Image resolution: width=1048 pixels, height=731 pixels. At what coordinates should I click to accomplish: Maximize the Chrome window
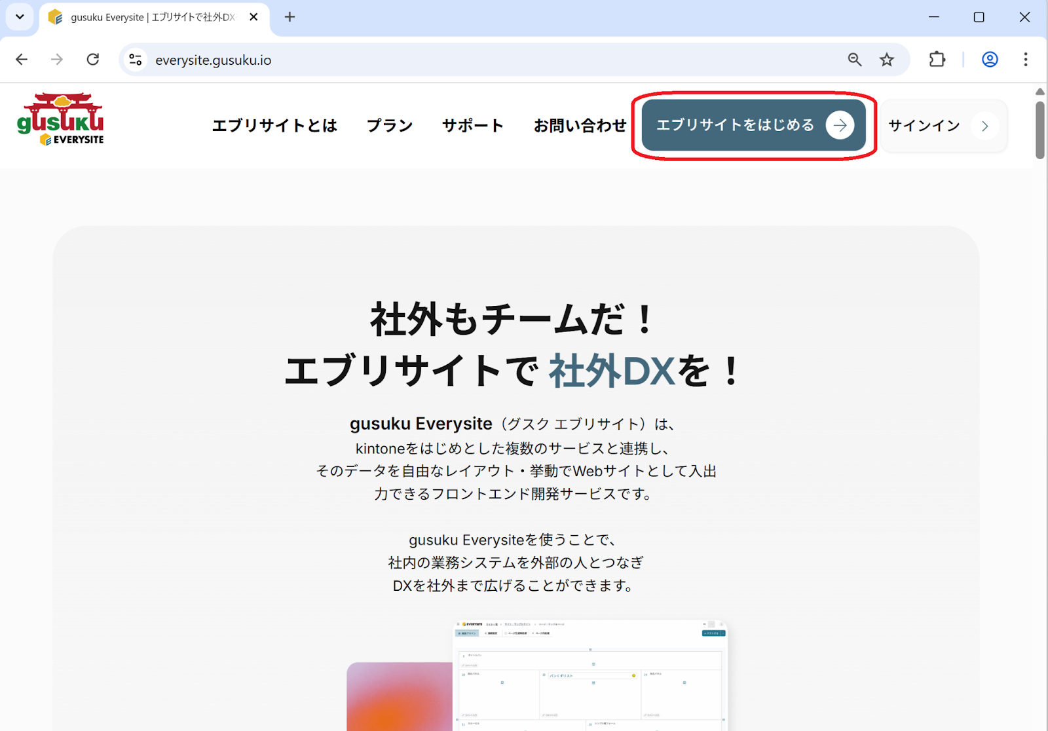979,17
